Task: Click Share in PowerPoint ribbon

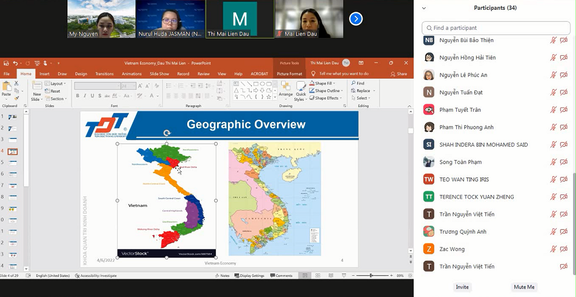Action: pyautogui.click(x=399, y=74)
